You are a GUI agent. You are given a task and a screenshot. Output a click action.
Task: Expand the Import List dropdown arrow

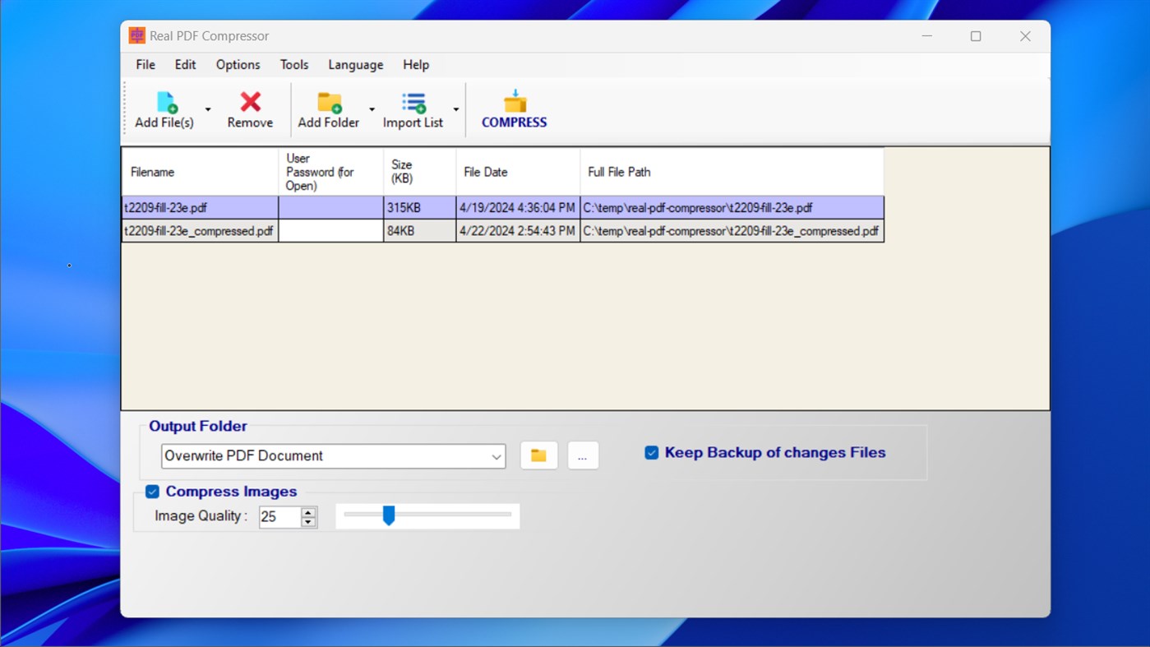456,109
